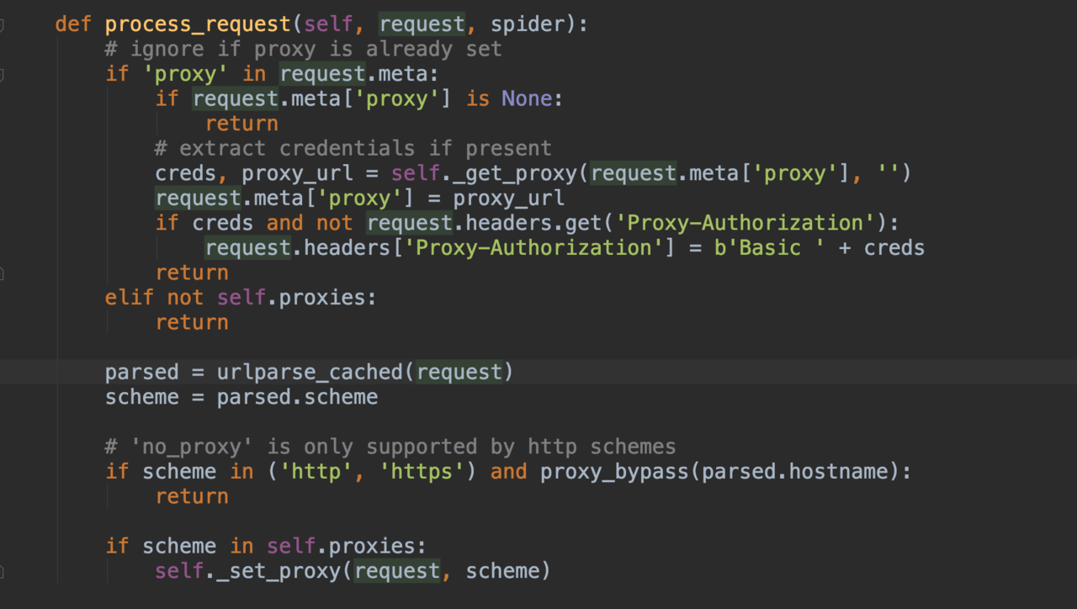1077x609 pixels.
Task: Click the def keyword
Action: (73, 24)
